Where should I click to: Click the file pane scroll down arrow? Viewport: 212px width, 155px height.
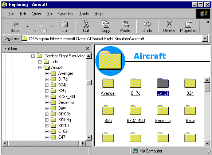(x=207, y=143)
